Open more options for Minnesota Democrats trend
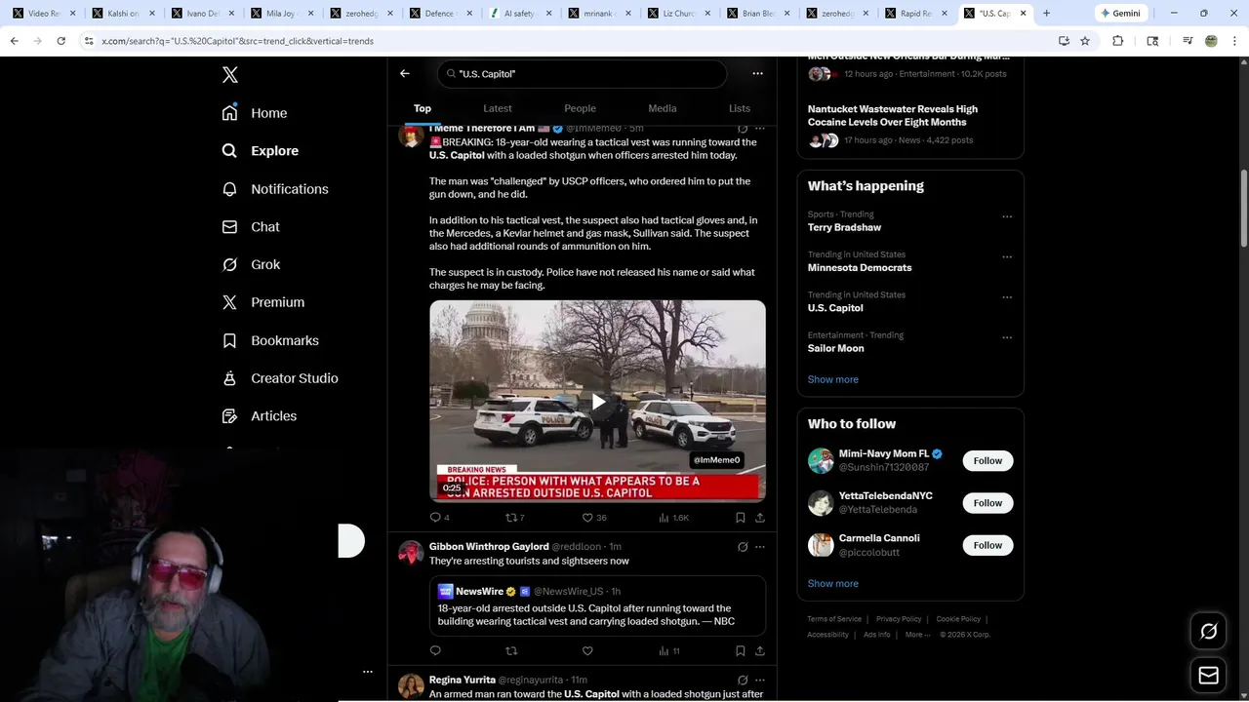Screen dimensions: 1249x702 [x=1007, y=256]
